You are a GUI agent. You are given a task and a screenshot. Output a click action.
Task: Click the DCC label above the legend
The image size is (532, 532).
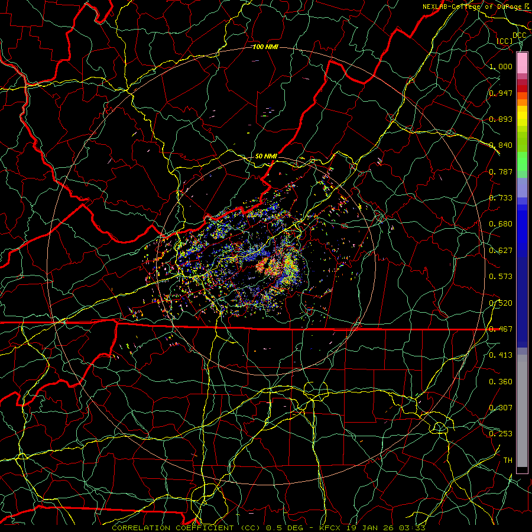click(x=519, y=35)
